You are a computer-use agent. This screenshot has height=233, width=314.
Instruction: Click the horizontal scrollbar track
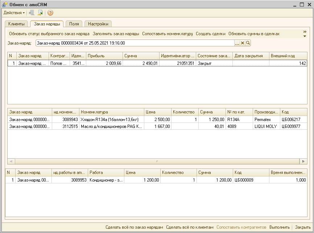point(157,161)
